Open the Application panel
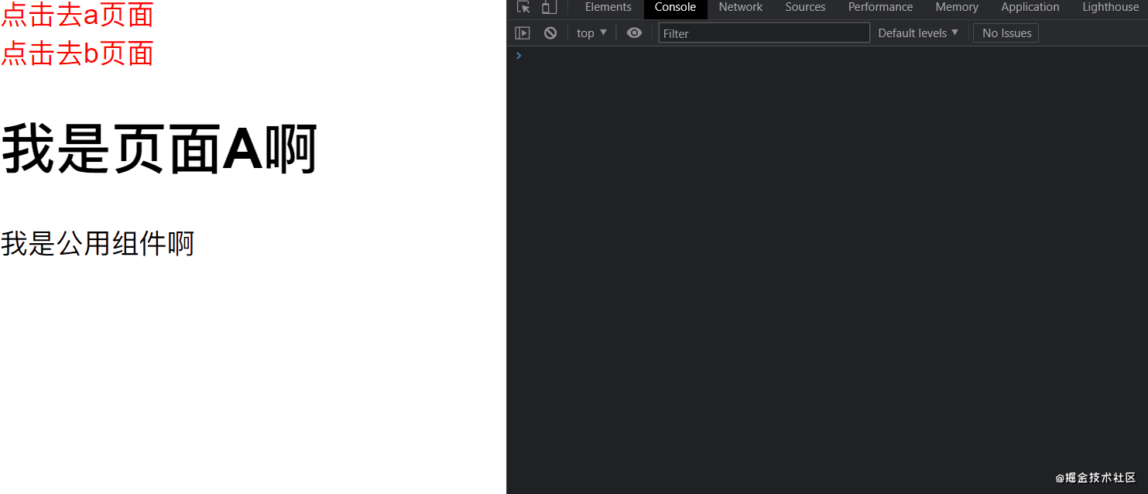 pyautogui.click(x=1030, y=7)
